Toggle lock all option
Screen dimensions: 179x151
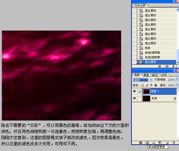point(156,85)
